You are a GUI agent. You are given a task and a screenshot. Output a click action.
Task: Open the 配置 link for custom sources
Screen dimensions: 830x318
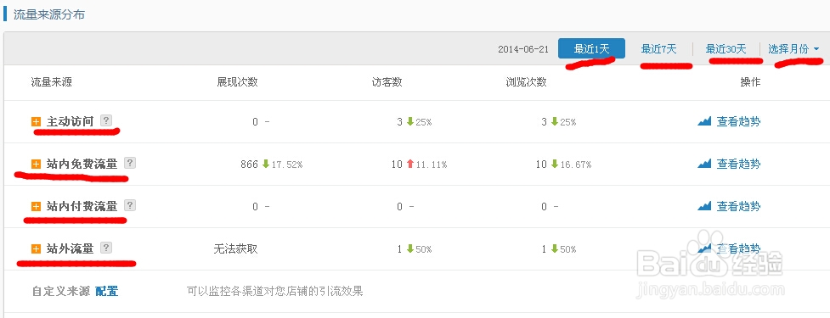(x=106, y=291)
